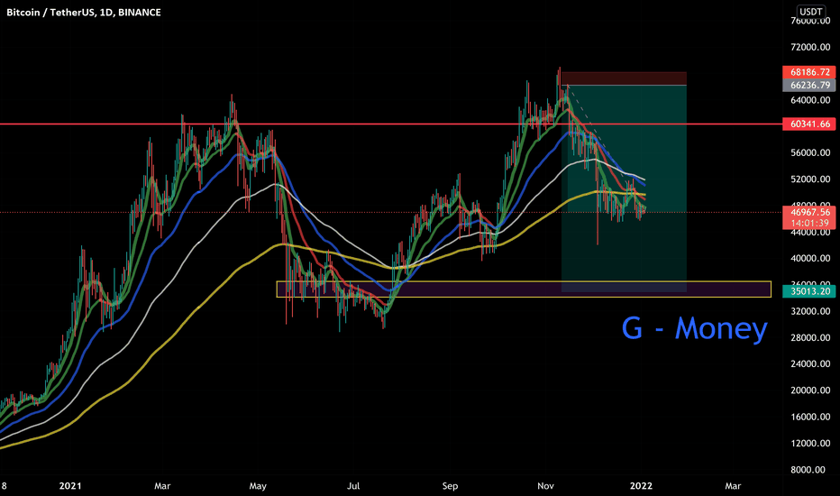Image resolution: width=840 pixels, height=496 pixels.
Task: Click the 60341.66 red horizontal line label
Action: [809, 124]
